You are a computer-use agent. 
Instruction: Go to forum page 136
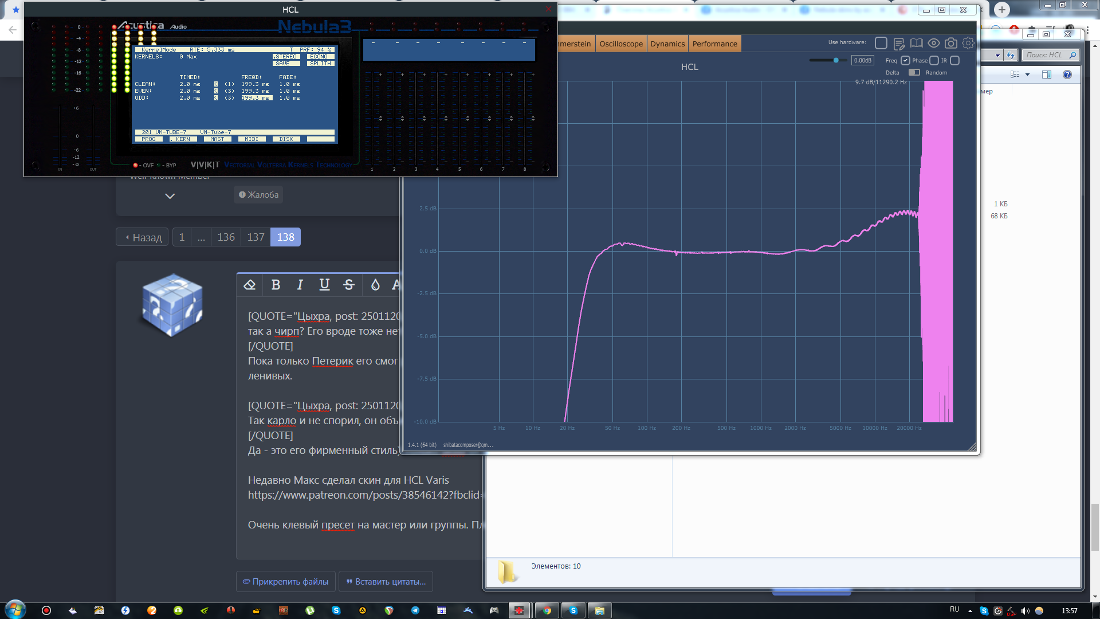[226, 237]
